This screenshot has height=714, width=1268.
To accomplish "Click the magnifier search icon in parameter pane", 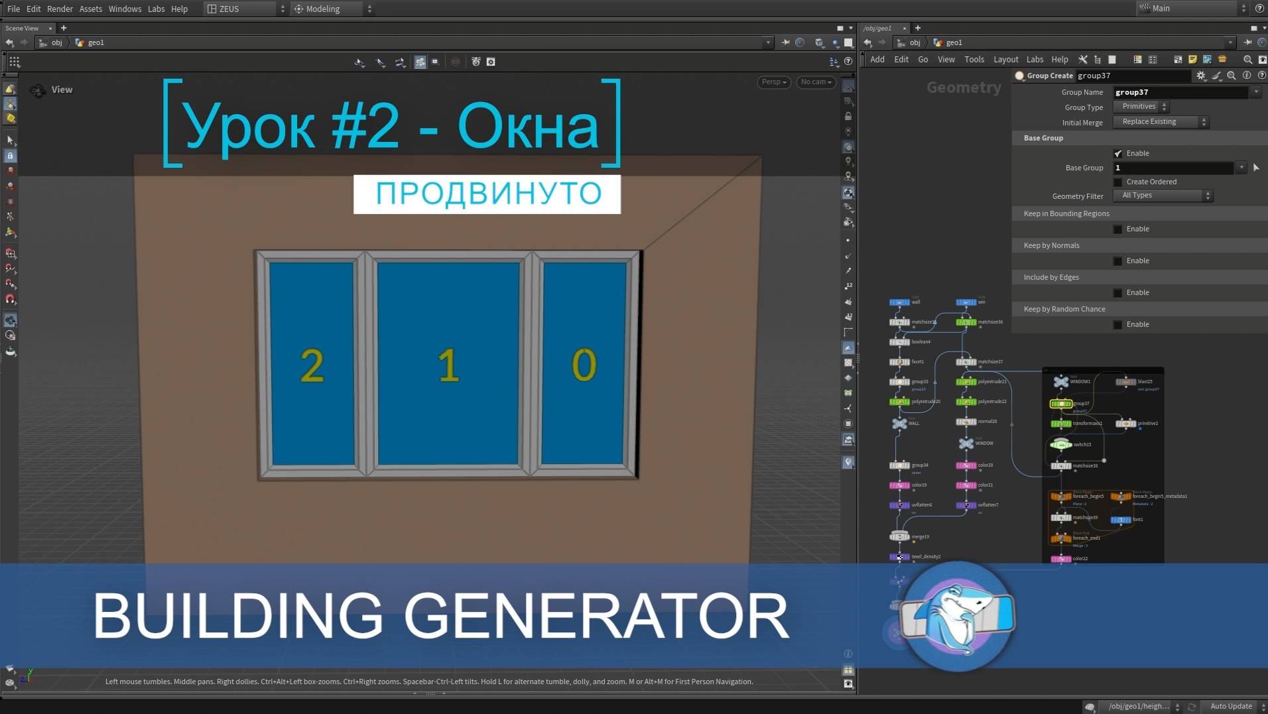I will [1232, 75].
